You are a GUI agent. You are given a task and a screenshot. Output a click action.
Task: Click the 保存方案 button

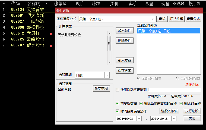(x=125, y=71)
